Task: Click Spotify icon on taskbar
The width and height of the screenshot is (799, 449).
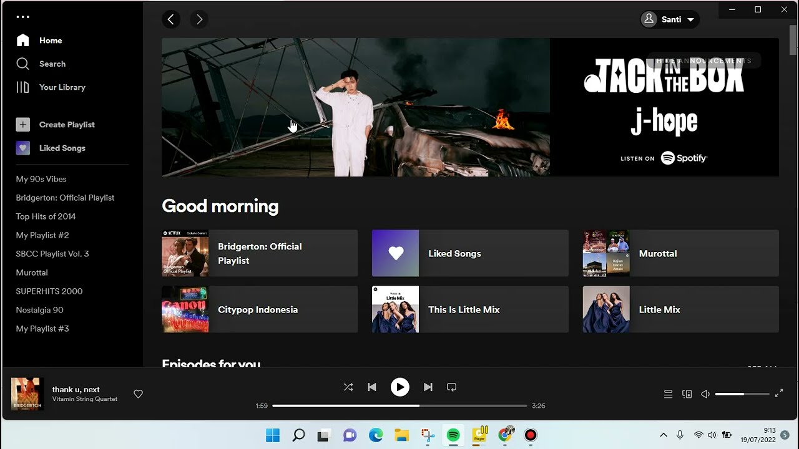Action: click(453, 435)
